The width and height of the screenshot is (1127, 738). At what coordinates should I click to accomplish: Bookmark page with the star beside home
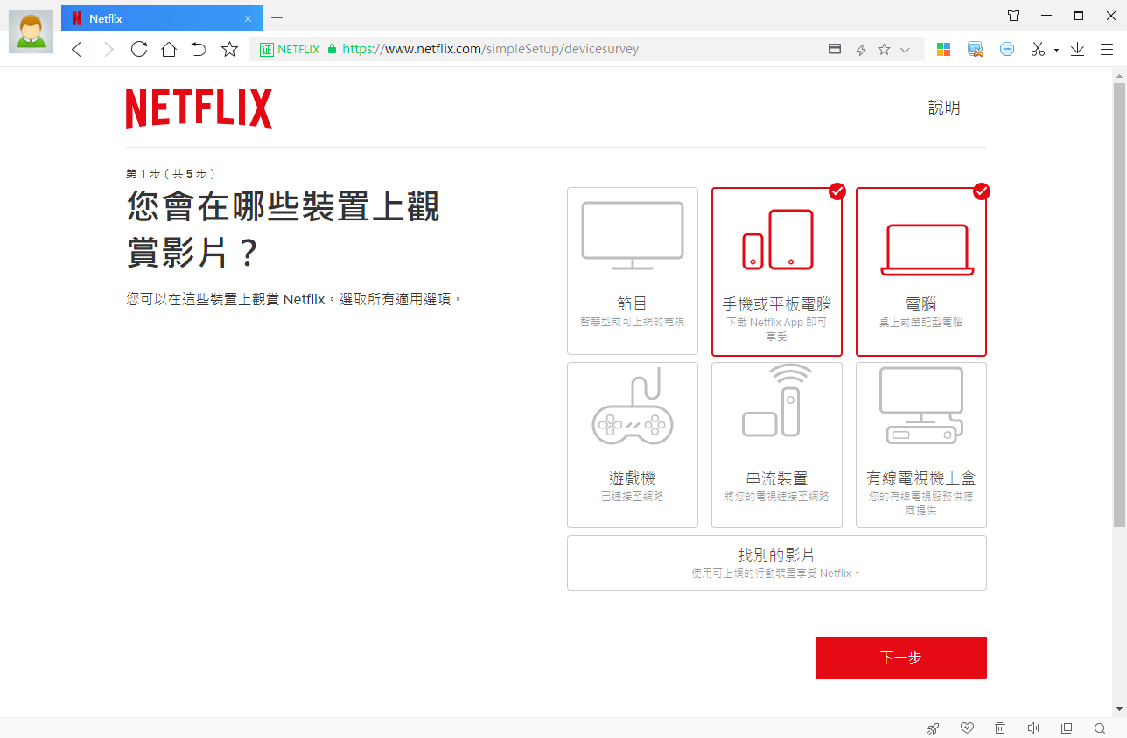[230, 49]
